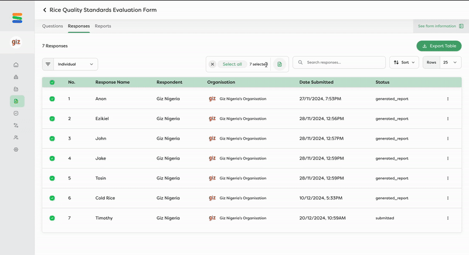Open the Sort dropdown

pos(404,63)
